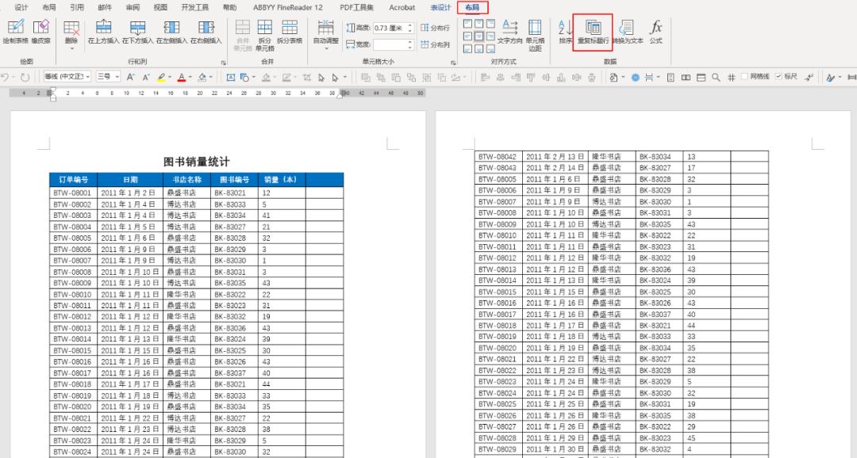This screenshot has height=458, width=857.
Task: Increase the 高度 row height stepper
Action: click(410, 24)
